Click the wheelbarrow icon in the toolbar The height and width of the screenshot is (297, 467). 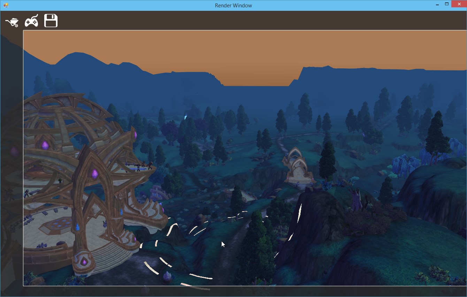[x=12, y=22]
